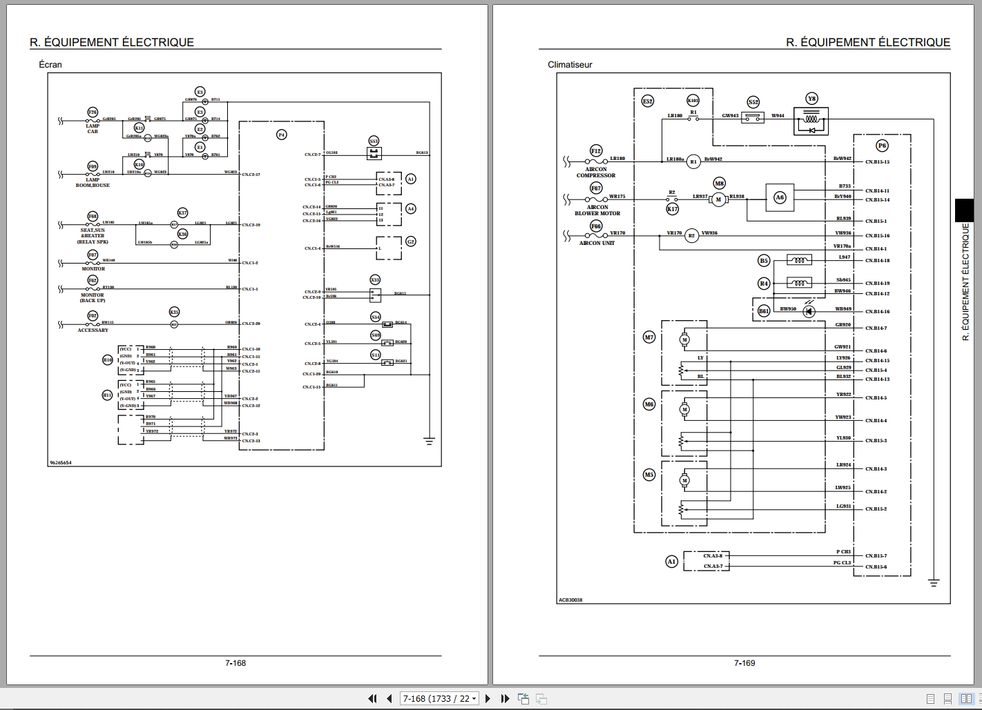The image size is (982, 710).
Task: Click the K37 relay marker
Action: coord(182,213)
